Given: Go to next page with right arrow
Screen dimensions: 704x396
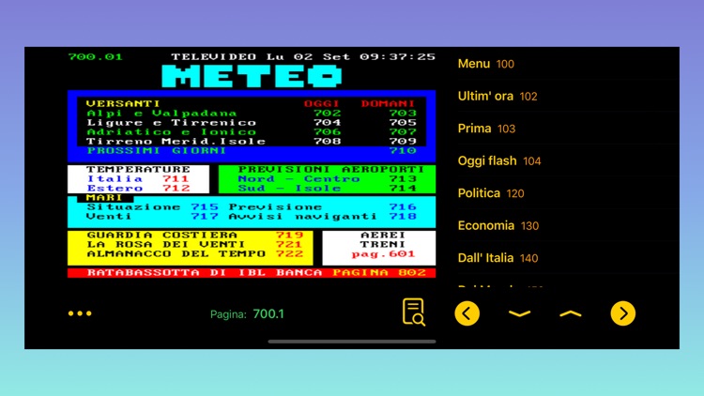Looking at the screenshot, I should point(622,312).
